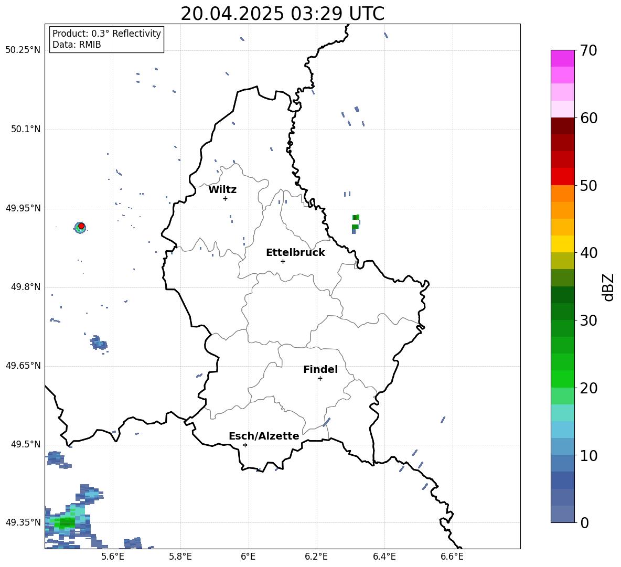
Task: Click the 49.35°N latitude label
Action: pyautogui.click(x=23, y=522)
